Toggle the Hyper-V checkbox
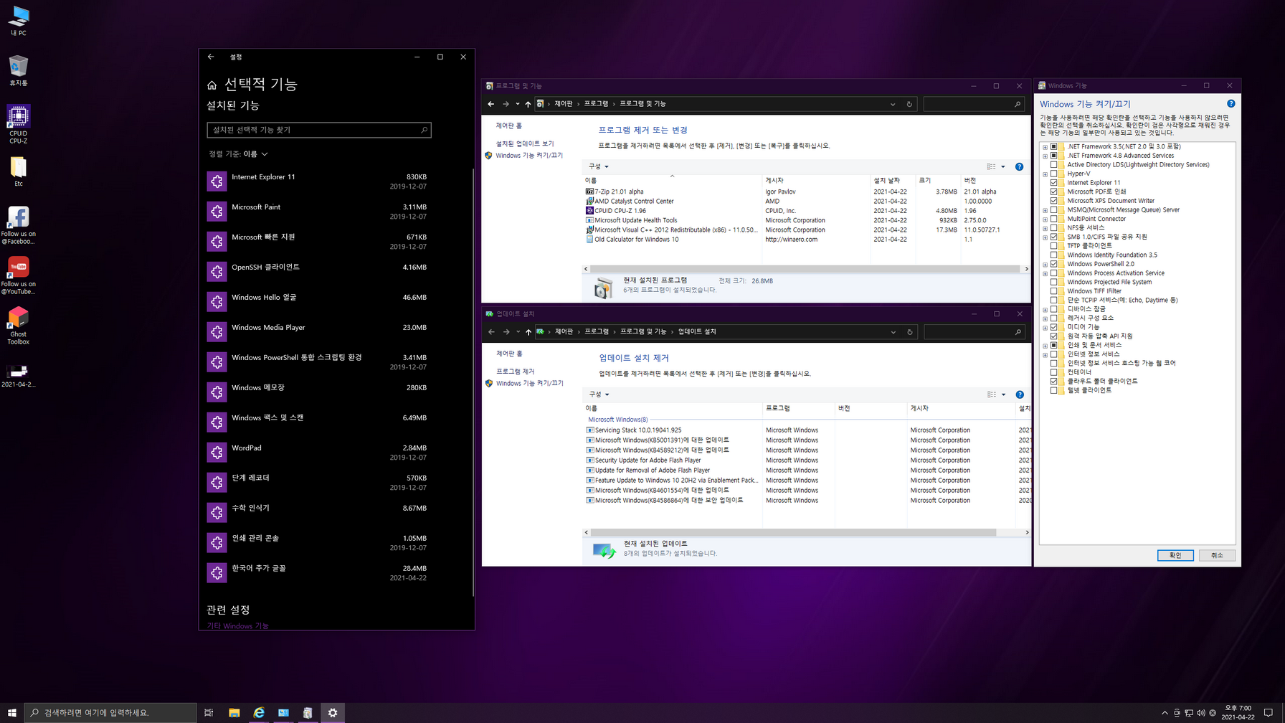The width and height of the screenshot is (1285, 723). pos(1053,174)
